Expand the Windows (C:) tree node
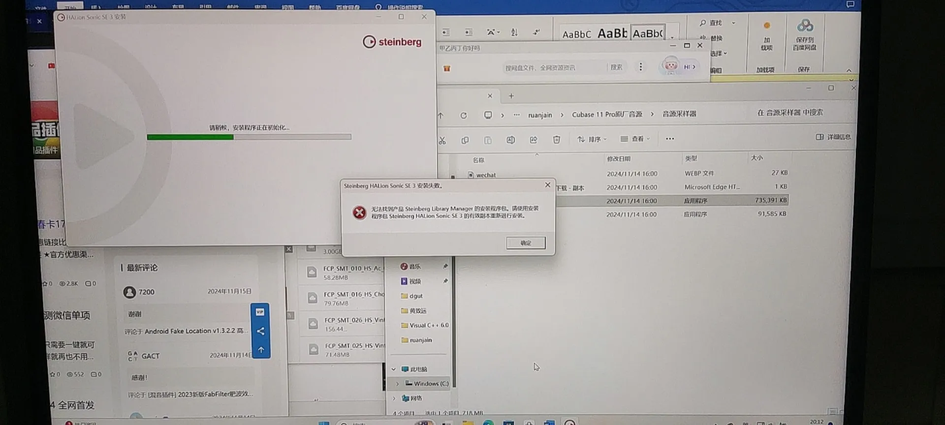Viewport: 945px width, 425px height. 398,384
